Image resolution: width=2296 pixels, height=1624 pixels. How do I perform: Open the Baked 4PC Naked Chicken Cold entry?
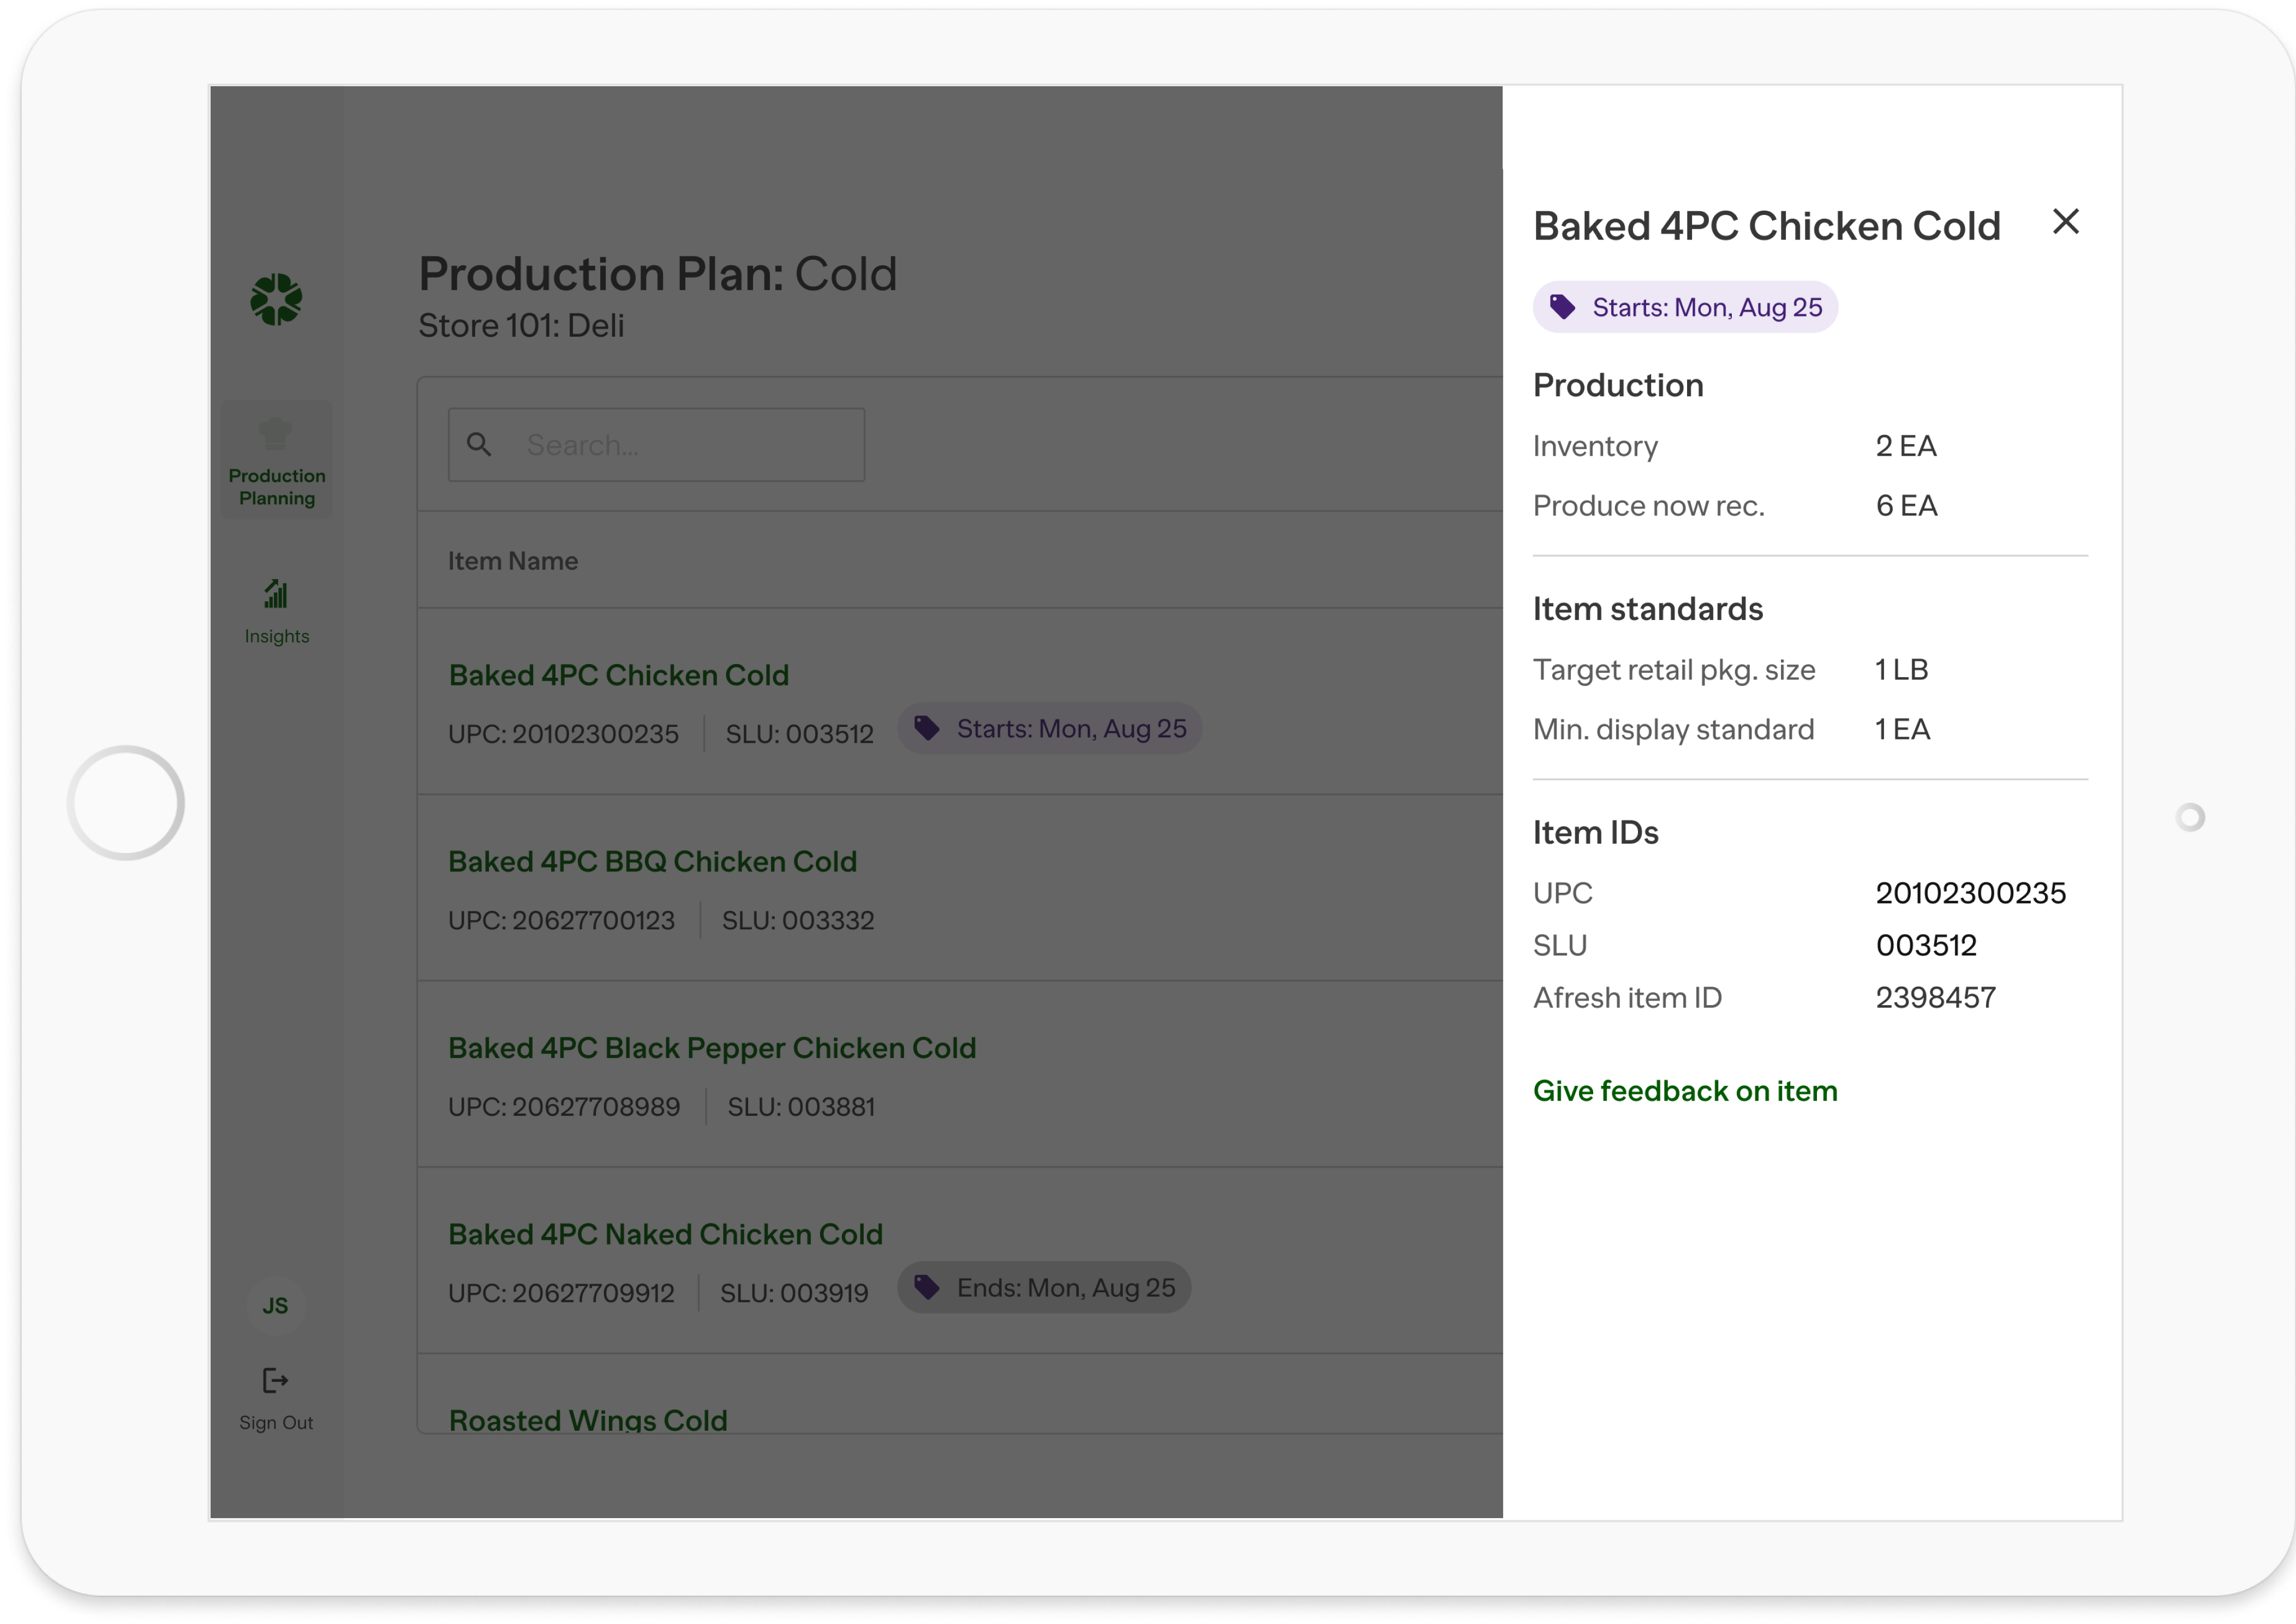(665, 1234)
